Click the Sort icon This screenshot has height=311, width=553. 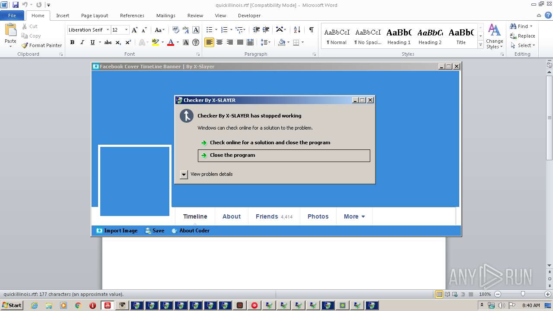coord(297,30)
